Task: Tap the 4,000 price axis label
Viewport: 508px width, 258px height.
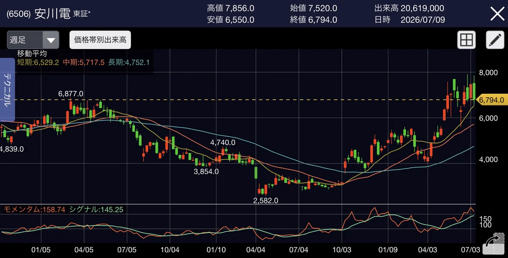Action: click(x=488, y=160)
